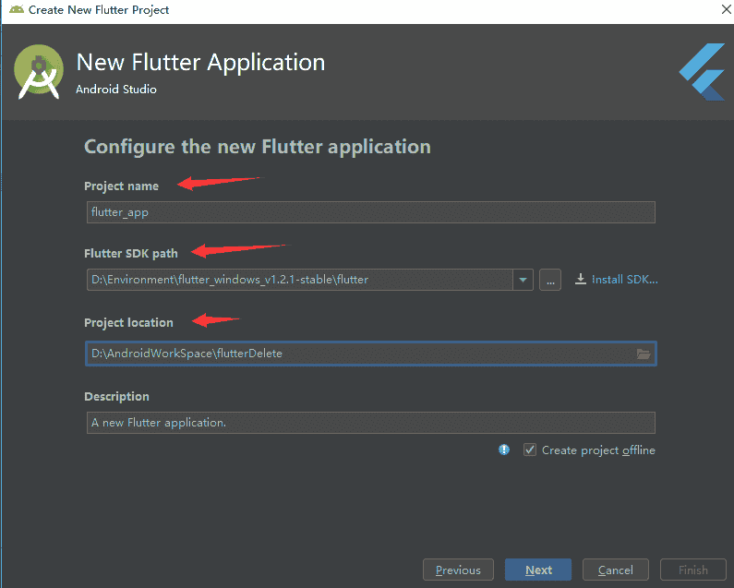Image resolution: width=734 pixels, height=588 pixels.
Task: Click the Create New Flutter Project title bar
Action: tap(277, 10)
